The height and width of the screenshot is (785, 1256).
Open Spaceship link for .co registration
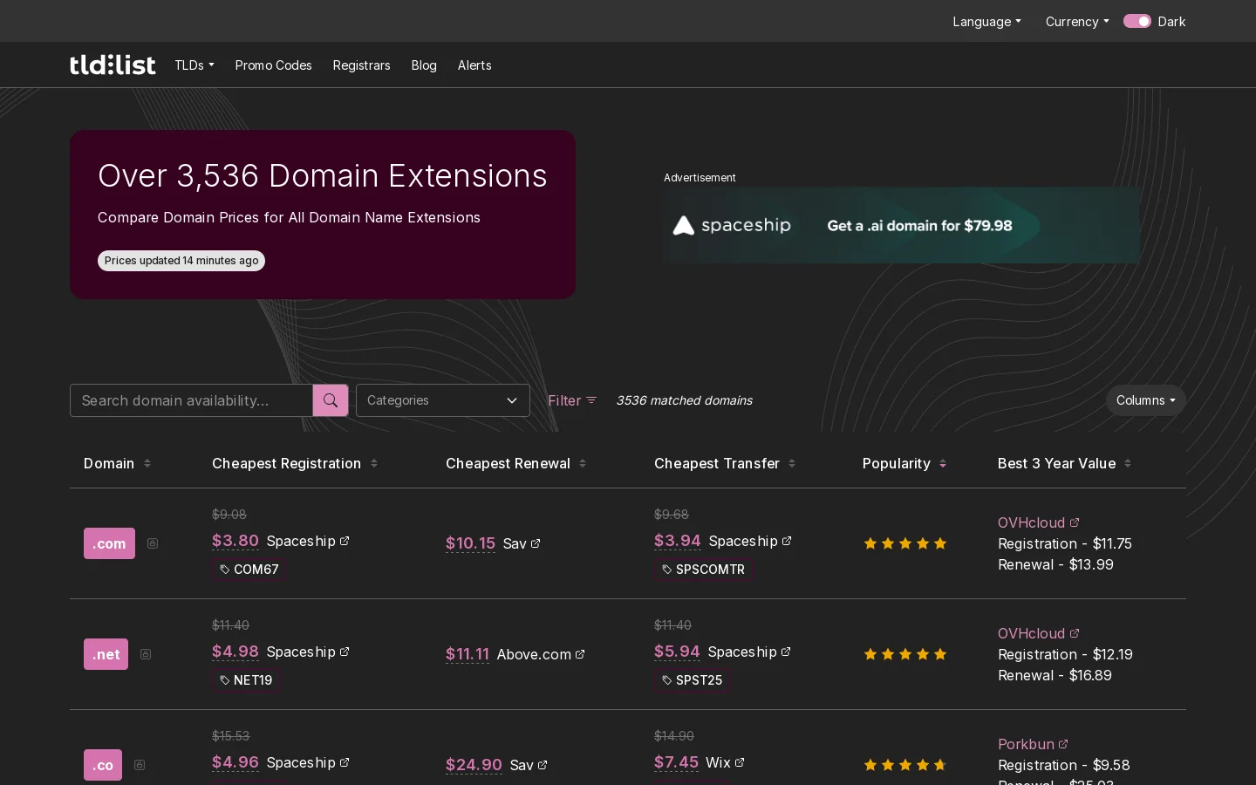308,762
